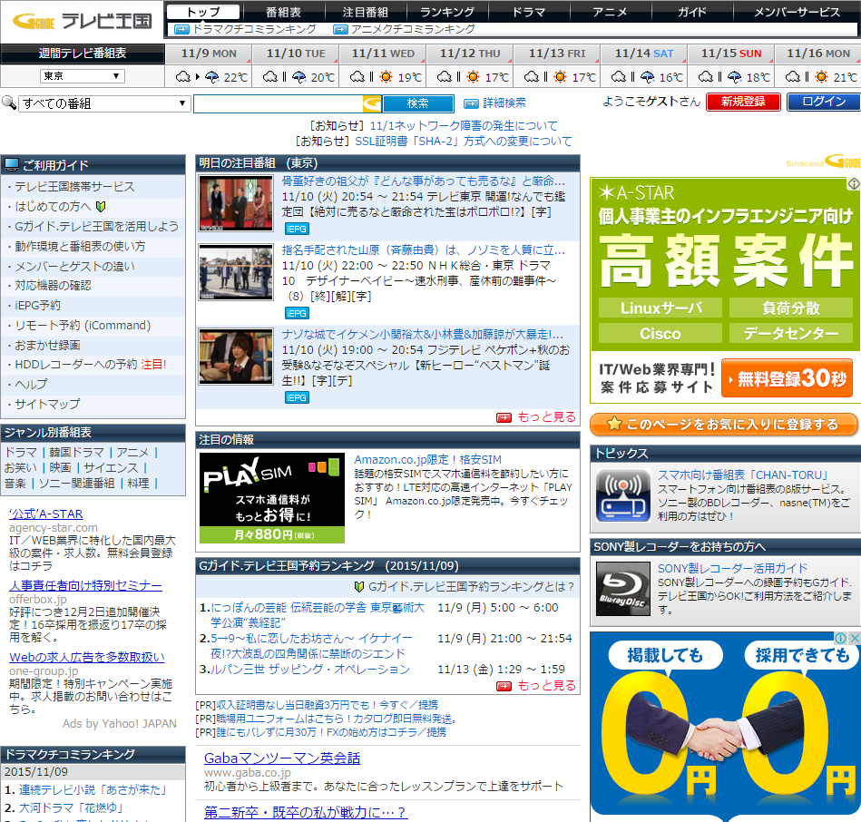Click the ログイン button
The width and height of the screenshot is (861, 822).
[x=823, y=102]
